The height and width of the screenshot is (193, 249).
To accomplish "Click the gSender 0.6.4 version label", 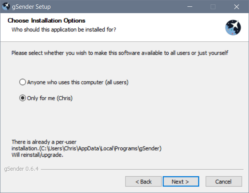I will pos(21,169).
